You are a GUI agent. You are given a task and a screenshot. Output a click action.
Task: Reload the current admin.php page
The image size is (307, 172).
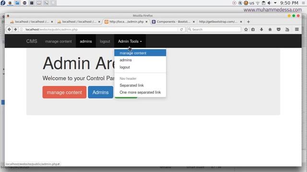[x=181, y=30]
